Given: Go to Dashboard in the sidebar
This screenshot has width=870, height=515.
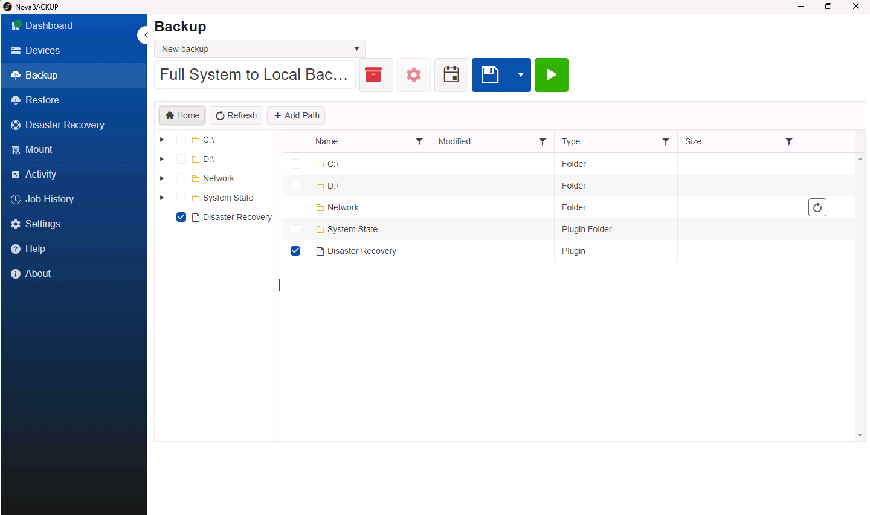Looking at the screenshot, I should coord(74,25).
